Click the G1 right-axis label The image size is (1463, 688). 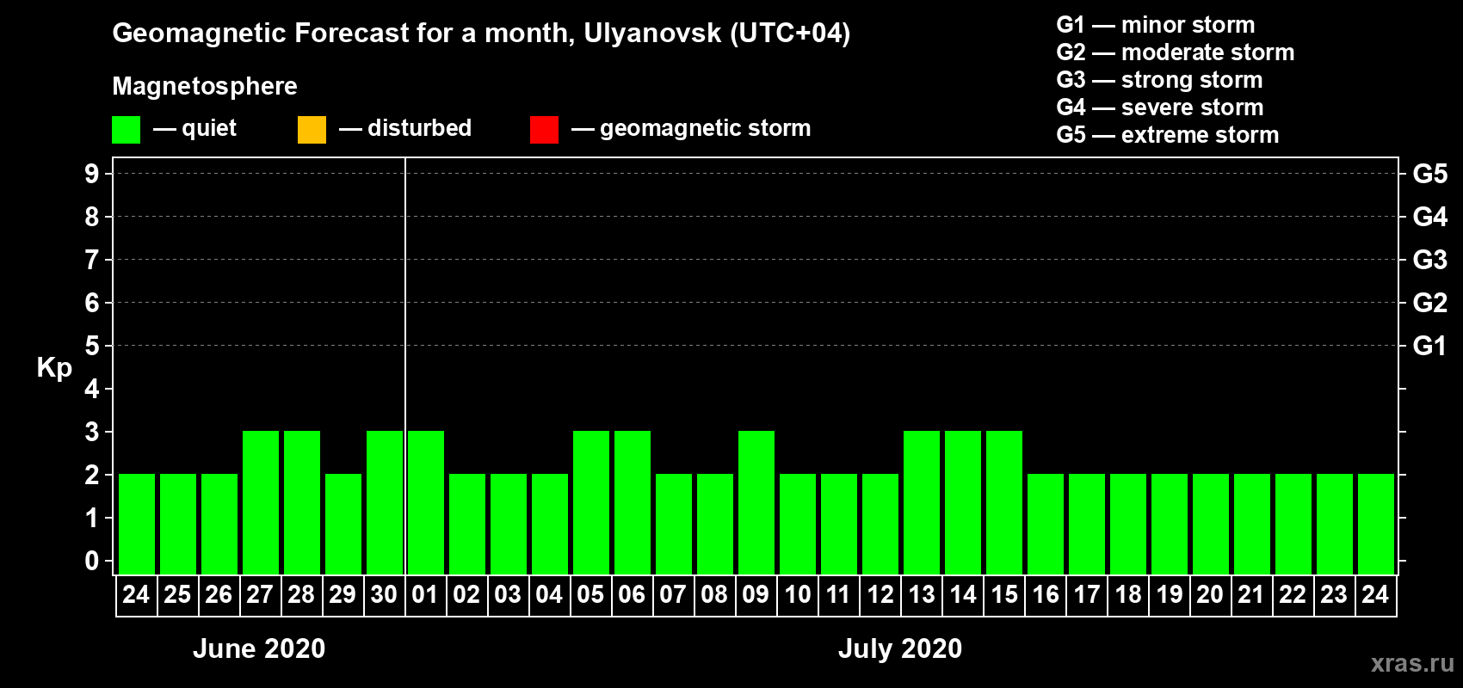1430,346
